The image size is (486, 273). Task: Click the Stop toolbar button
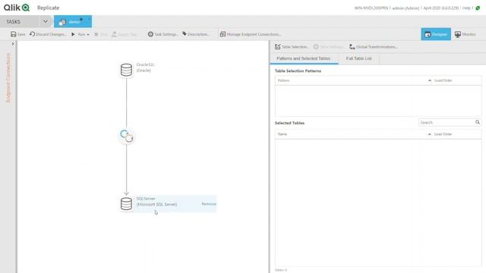101,34
